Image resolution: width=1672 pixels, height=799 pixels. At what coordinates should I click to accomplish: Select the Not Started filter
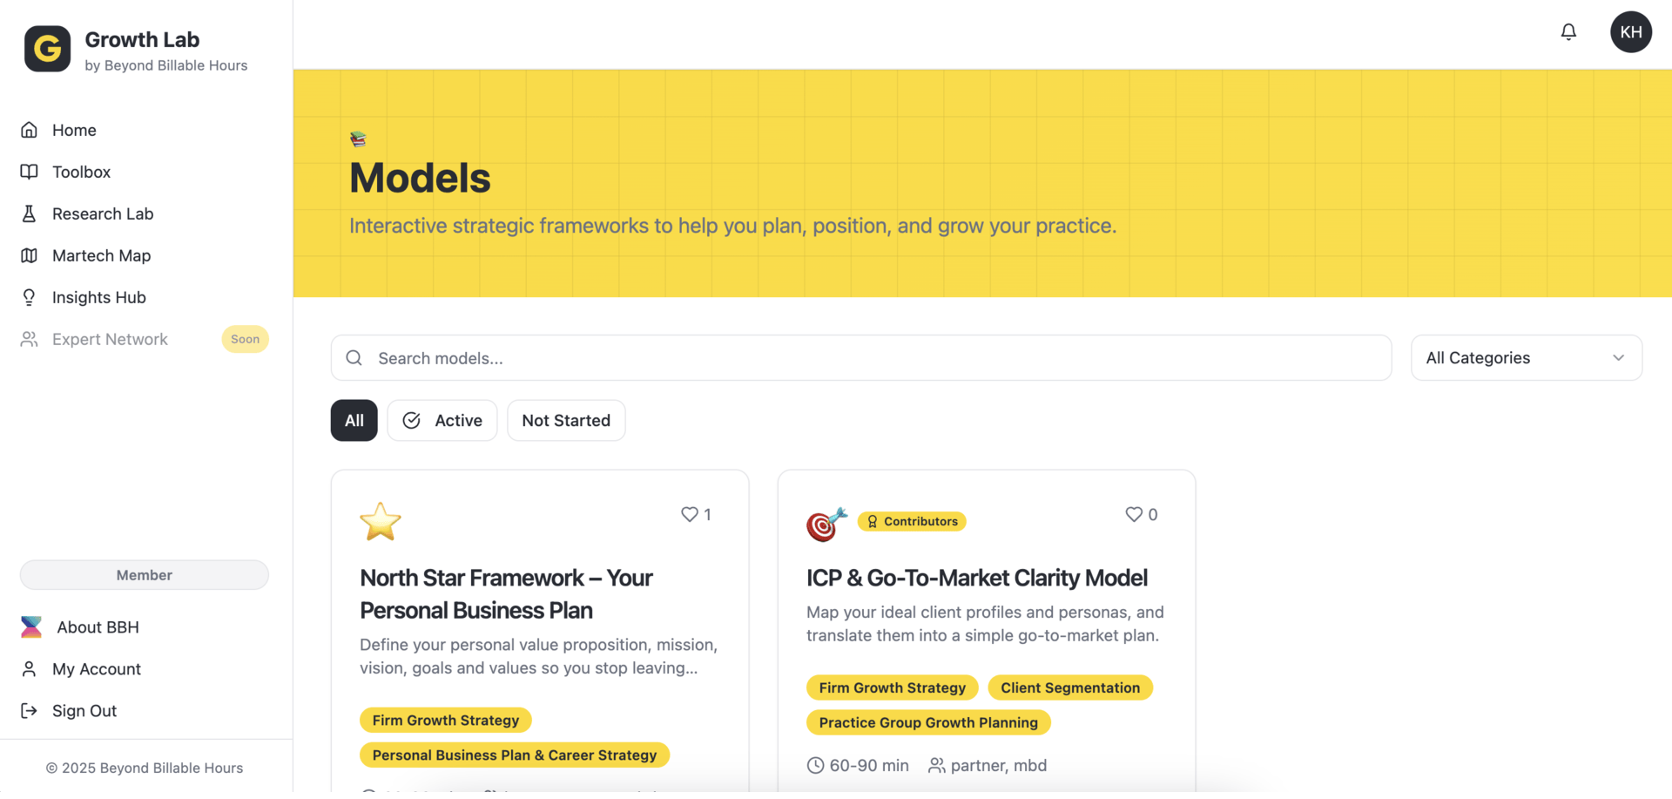point(566,420)
